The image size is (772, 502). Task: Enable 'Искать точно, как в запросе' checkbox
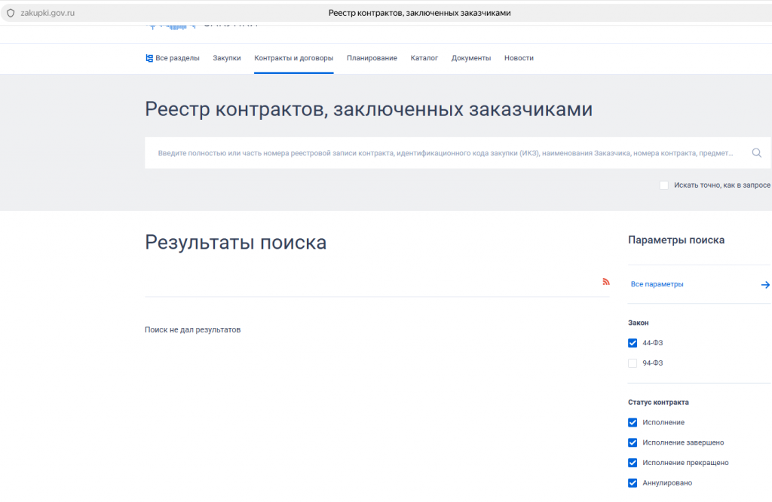664,185
